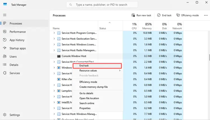The height and width of the screenshot is (120, 210).
Task: Expand Service Host: Windows Licens... row
Action: (x=54, y=44)
